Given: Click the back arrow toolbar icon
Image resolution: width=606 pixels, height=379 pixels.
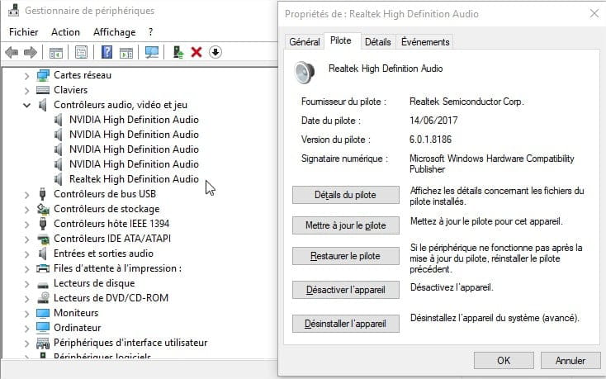Looking at the screenshot, I should coord(12,52).
